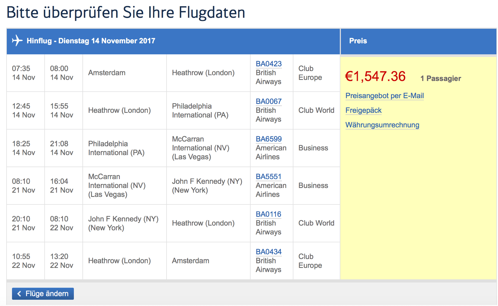The width and height of the screenshot is (498, 306).
Task: Click American Airlines carrier under BA6599
Action: click(271, 152)
